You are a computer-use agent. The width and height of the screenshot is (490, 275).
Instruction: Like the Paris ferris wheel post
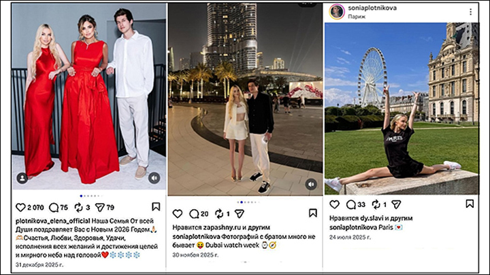334,204
